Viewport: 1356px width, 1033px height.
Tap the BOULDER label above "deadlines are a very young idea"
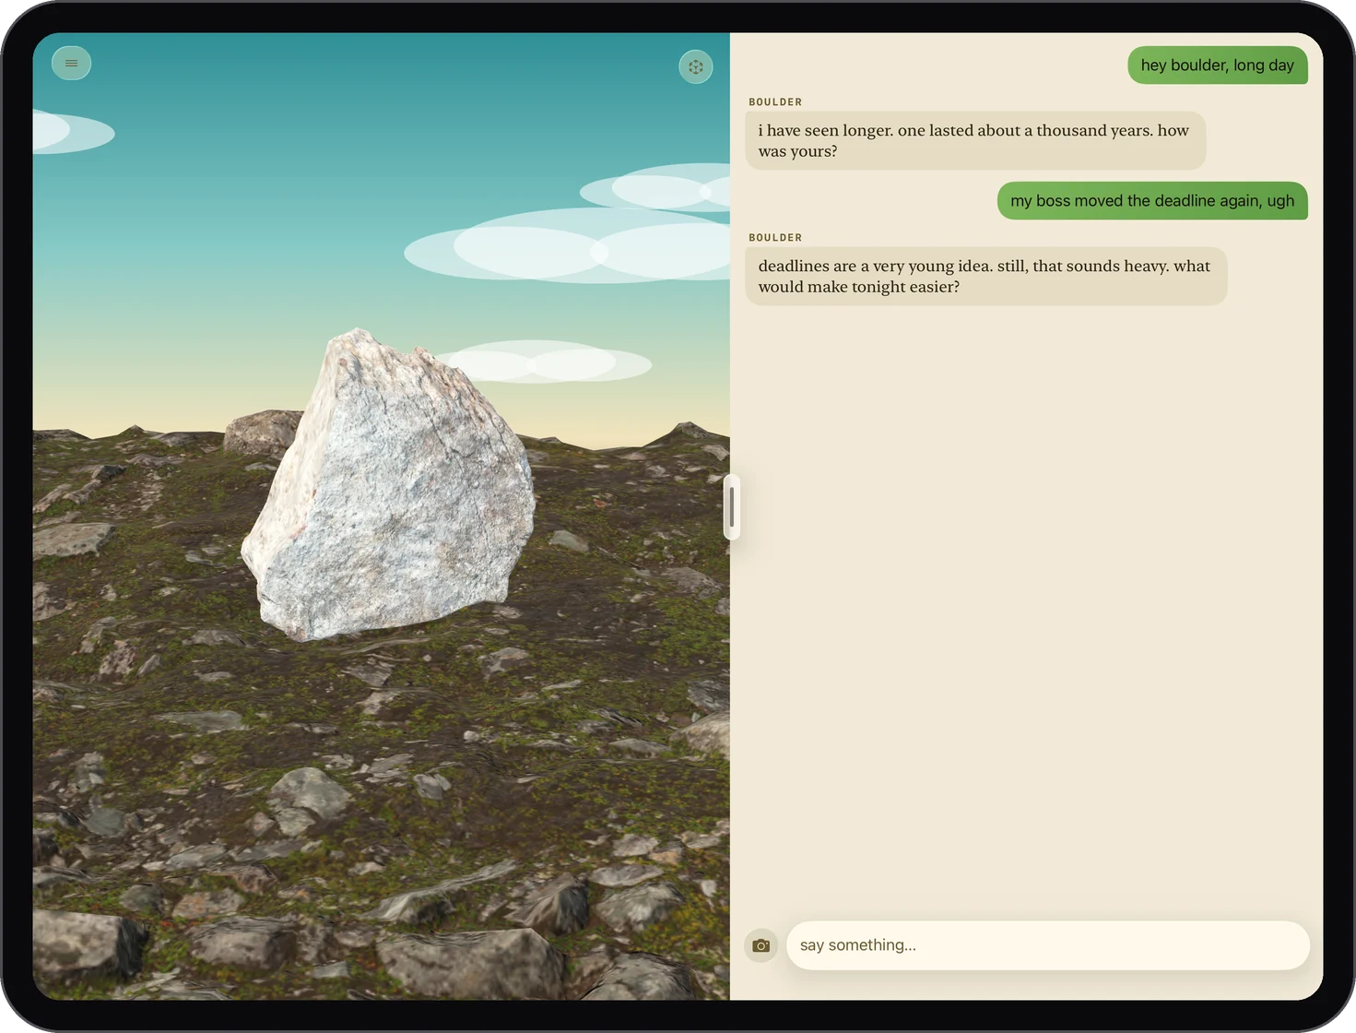tap(775, 238)
